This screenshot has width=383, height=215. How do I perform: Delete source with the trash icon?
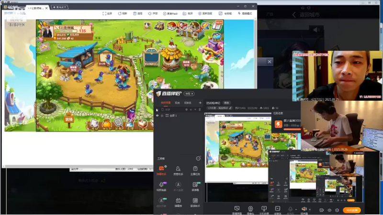200,110
